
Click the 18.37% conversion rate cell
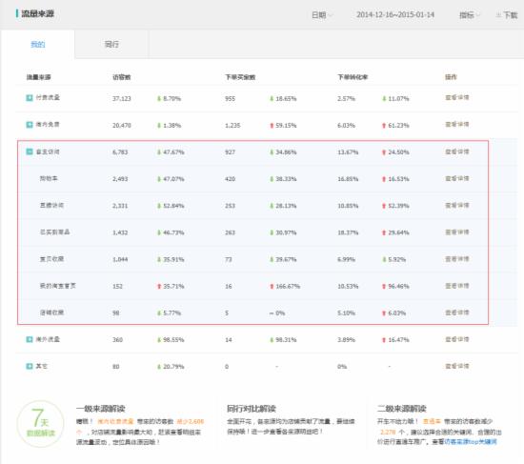348,232
